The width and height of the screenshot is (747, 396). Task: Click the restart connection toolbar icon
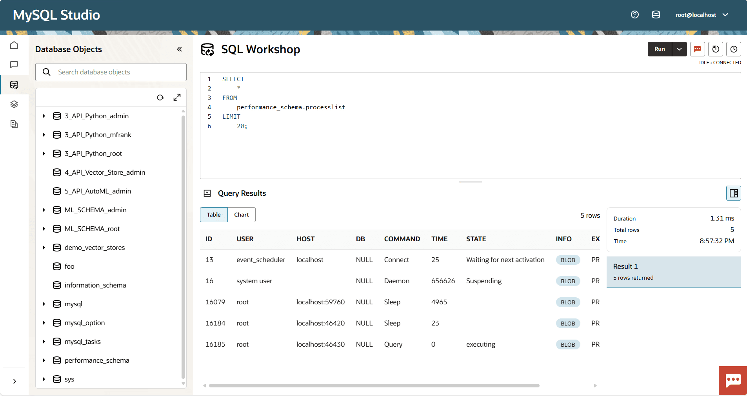point(716,49)
